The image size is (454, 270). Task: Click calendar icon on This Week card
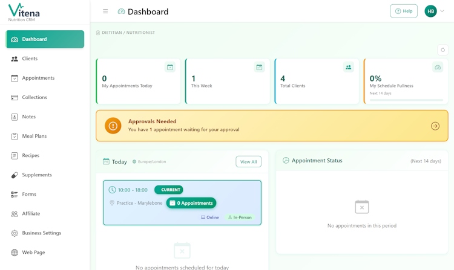click(x=259, y=67)
